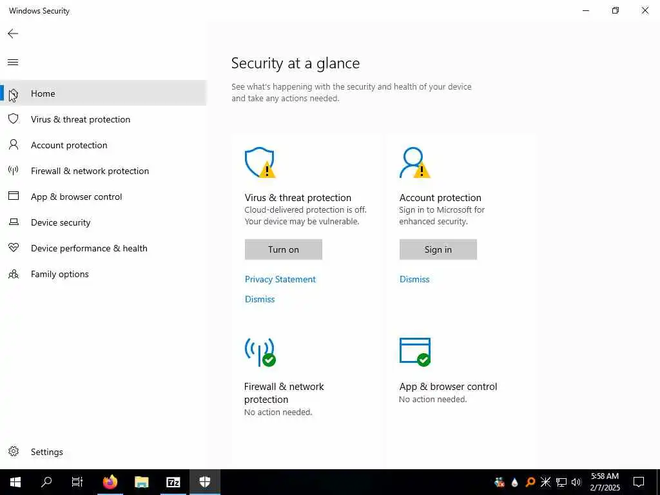Dismiss the account protection warning
Screen dimensions: 660x495
(414, 280)
